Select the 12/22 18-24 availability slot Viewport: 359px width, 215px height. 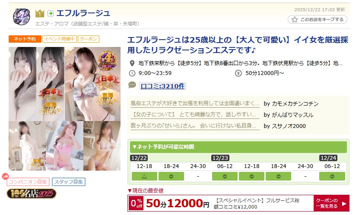click(171, 176)
